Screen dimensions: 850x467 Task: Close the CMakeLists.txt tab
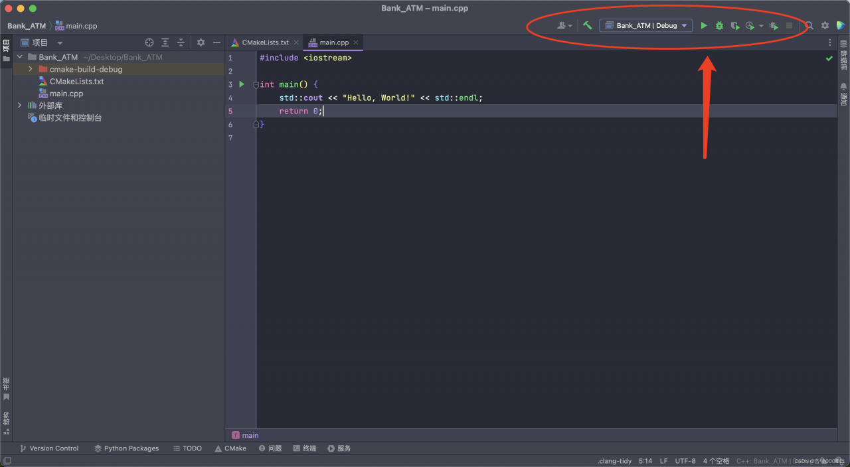click(296, 42)
